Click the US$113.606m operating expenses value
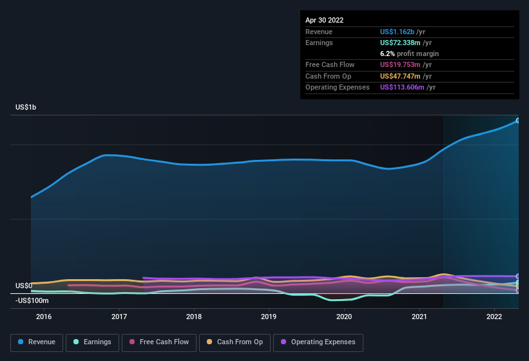This screenshot has height=361, width=529. point(402,88)
